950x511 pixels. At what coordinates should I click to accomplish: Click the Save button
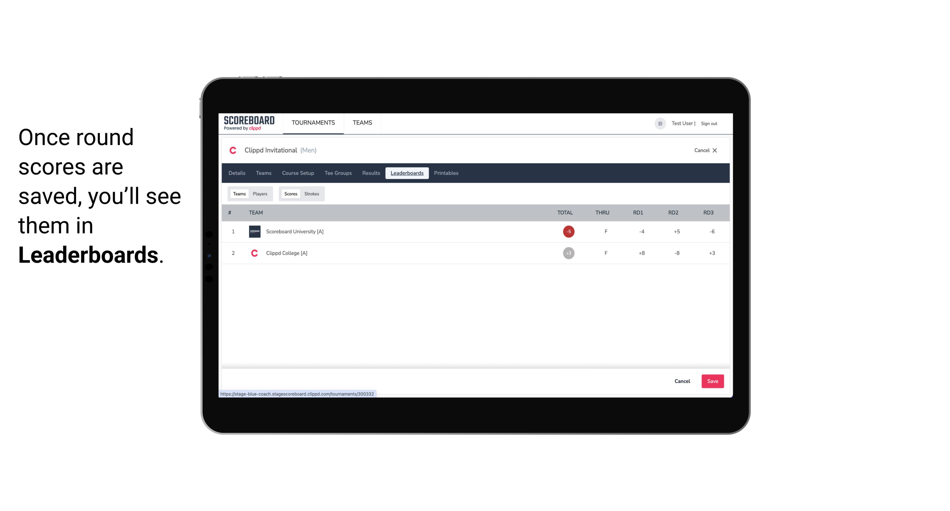[712, 381]
